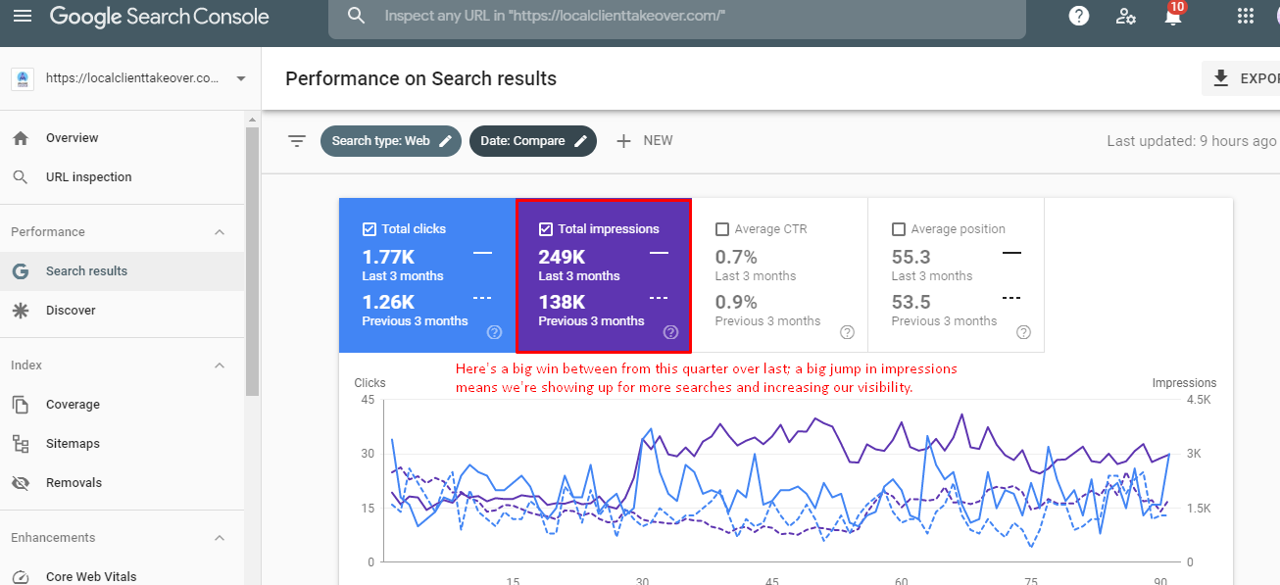1280x585 pixels.
Task: Click the Sitemaps tree icon
Action: [x=21, y=444]
